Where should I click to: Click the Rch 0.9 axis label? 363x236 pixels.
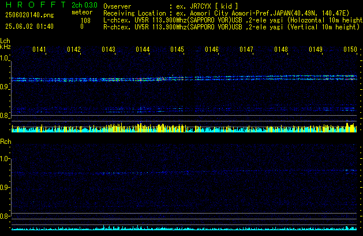coord(4,187)
